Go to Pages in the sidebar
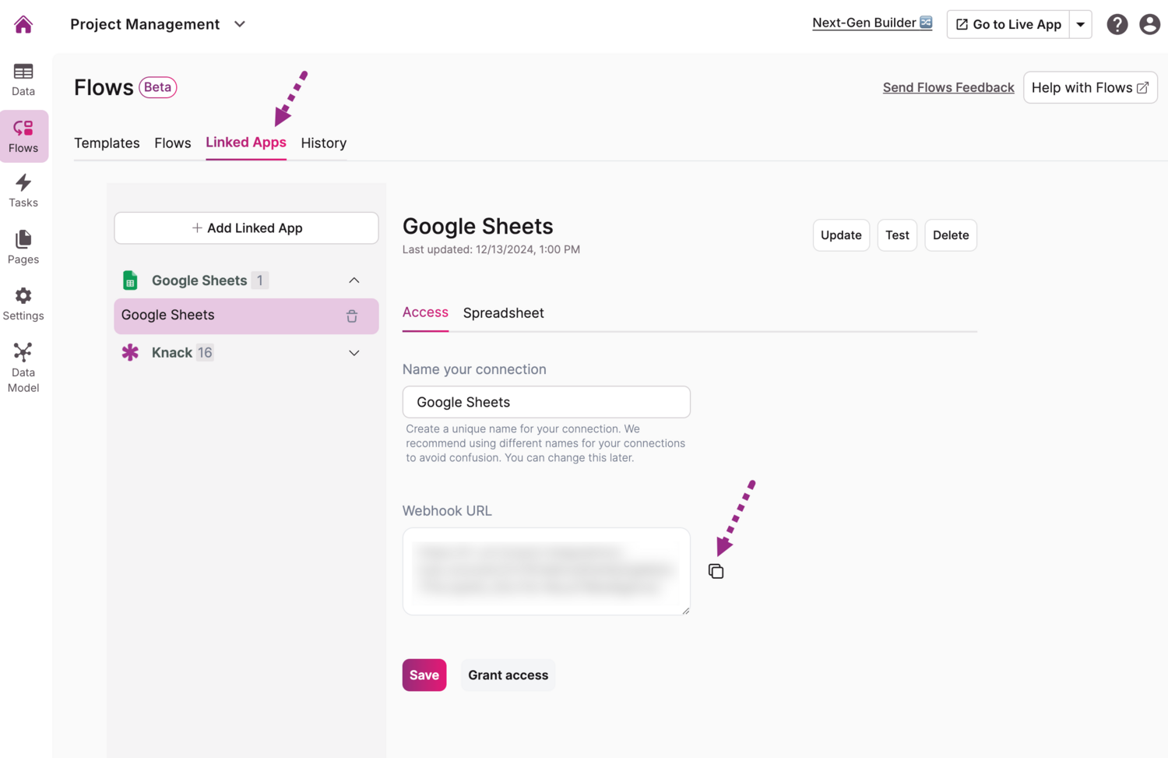Image resolution: width=1168 pixels, height=758 pixels. tap(23, 247)
